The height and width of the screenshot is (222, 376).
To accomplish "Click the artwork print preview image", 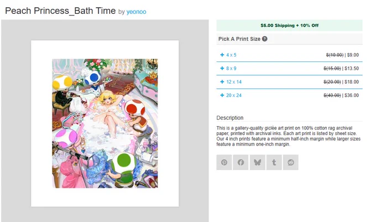I will [105, 123].
